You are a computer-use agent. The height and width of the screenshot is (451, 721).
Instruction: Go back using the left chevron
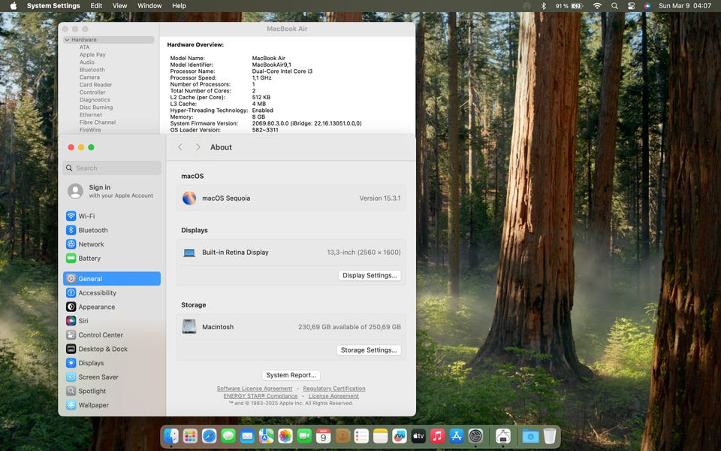[180, 147]
